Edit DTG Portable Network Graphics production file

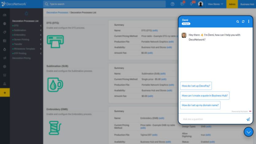point(171,42)
